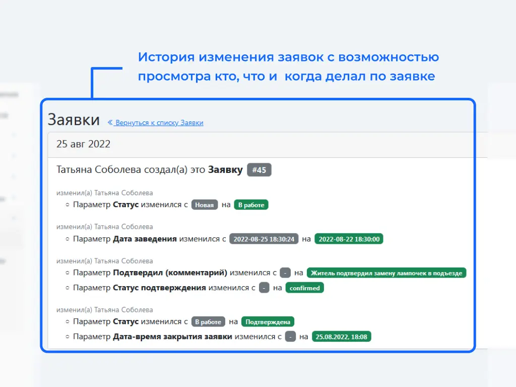The image size is (516, 387).
Task: Click the green В работе status badge
Action: (251, 205)
